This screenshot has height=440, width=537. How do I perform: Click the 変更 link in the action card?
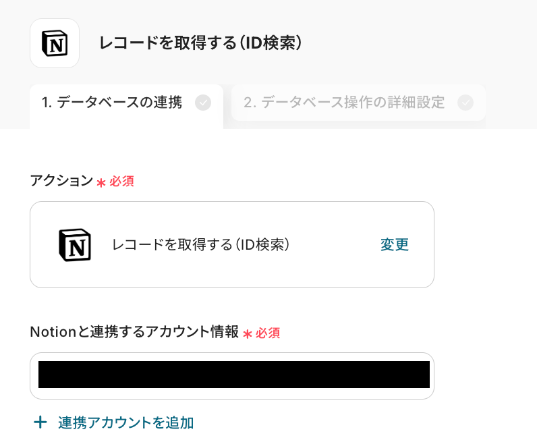pyautogui.click(x=395, y=244)
